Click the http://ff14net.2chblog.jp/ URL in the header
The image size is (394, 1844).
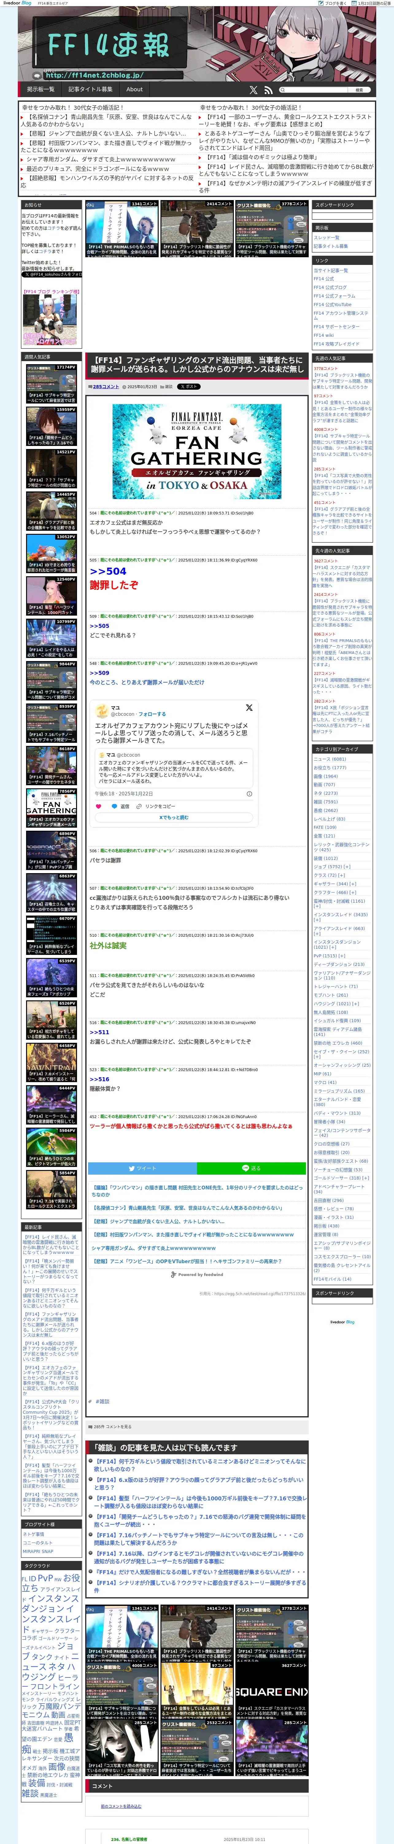click(x=95, y=75)
